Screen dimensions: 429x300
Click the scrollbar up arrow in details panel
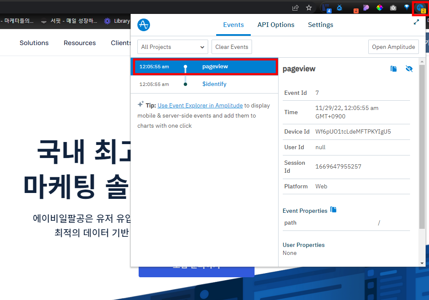(x=422, y=62)
